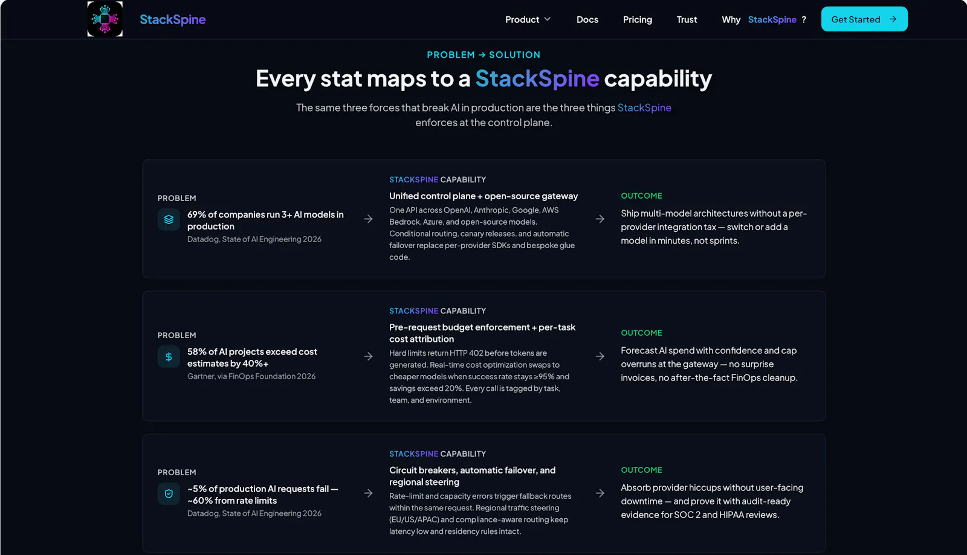967x555 pixels.
Task: Click 'Pre-request budget enforcement' capability title
Action: (482, 333)
